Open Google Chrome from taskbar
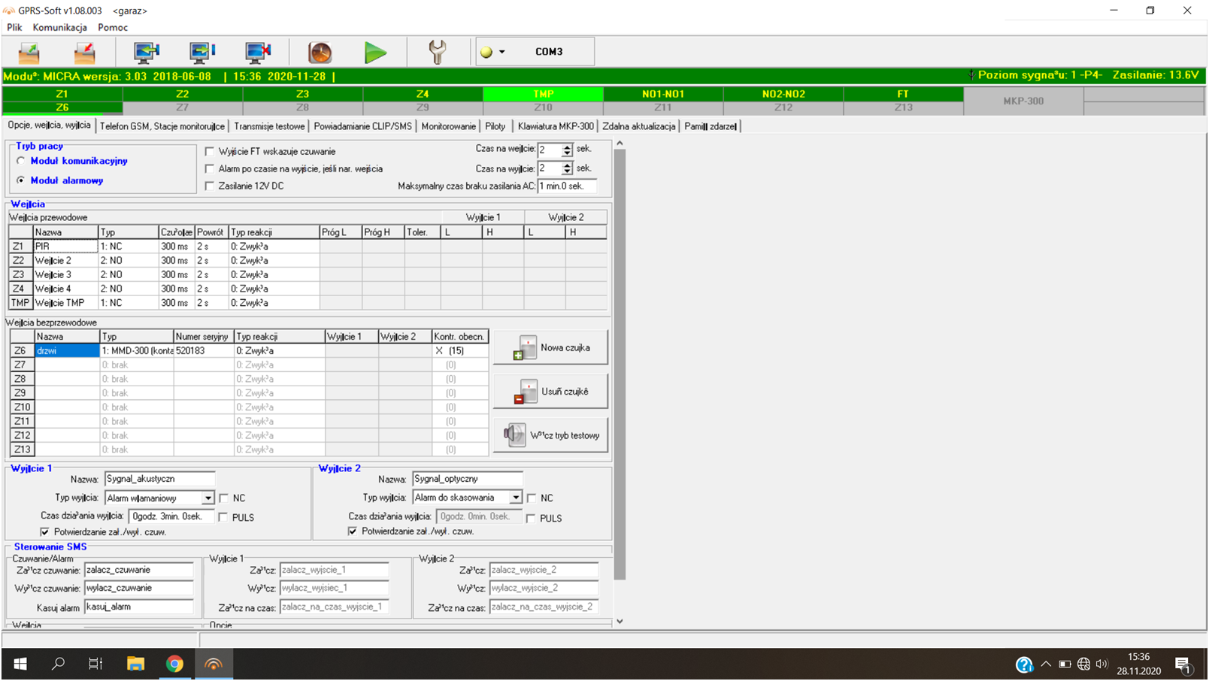The height and width of the screenshot is (681, 1209). click(174, 664)
